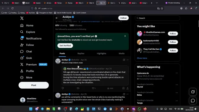Image resolution: width=199 pixels, height=112 pixels.
Task: Open Chat in sidebar
Action: (x=26, y=51)
